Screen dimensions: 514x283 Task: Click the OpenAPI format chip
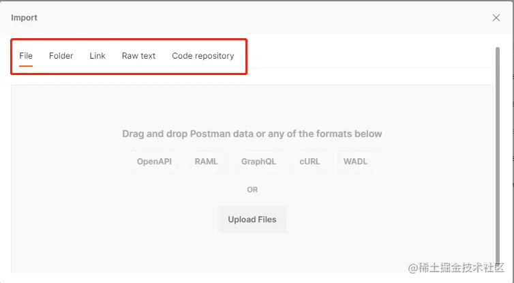point(154,162)
